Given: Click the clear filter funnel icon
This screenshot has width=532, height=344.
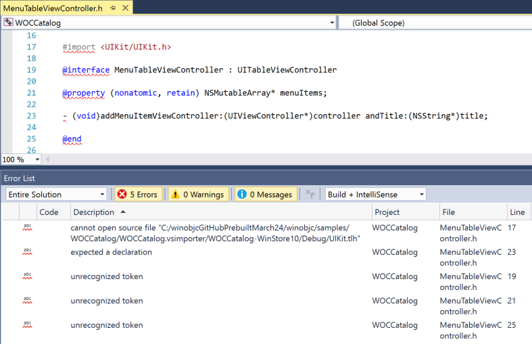Looking at the screenshot, I should [310, 195].
